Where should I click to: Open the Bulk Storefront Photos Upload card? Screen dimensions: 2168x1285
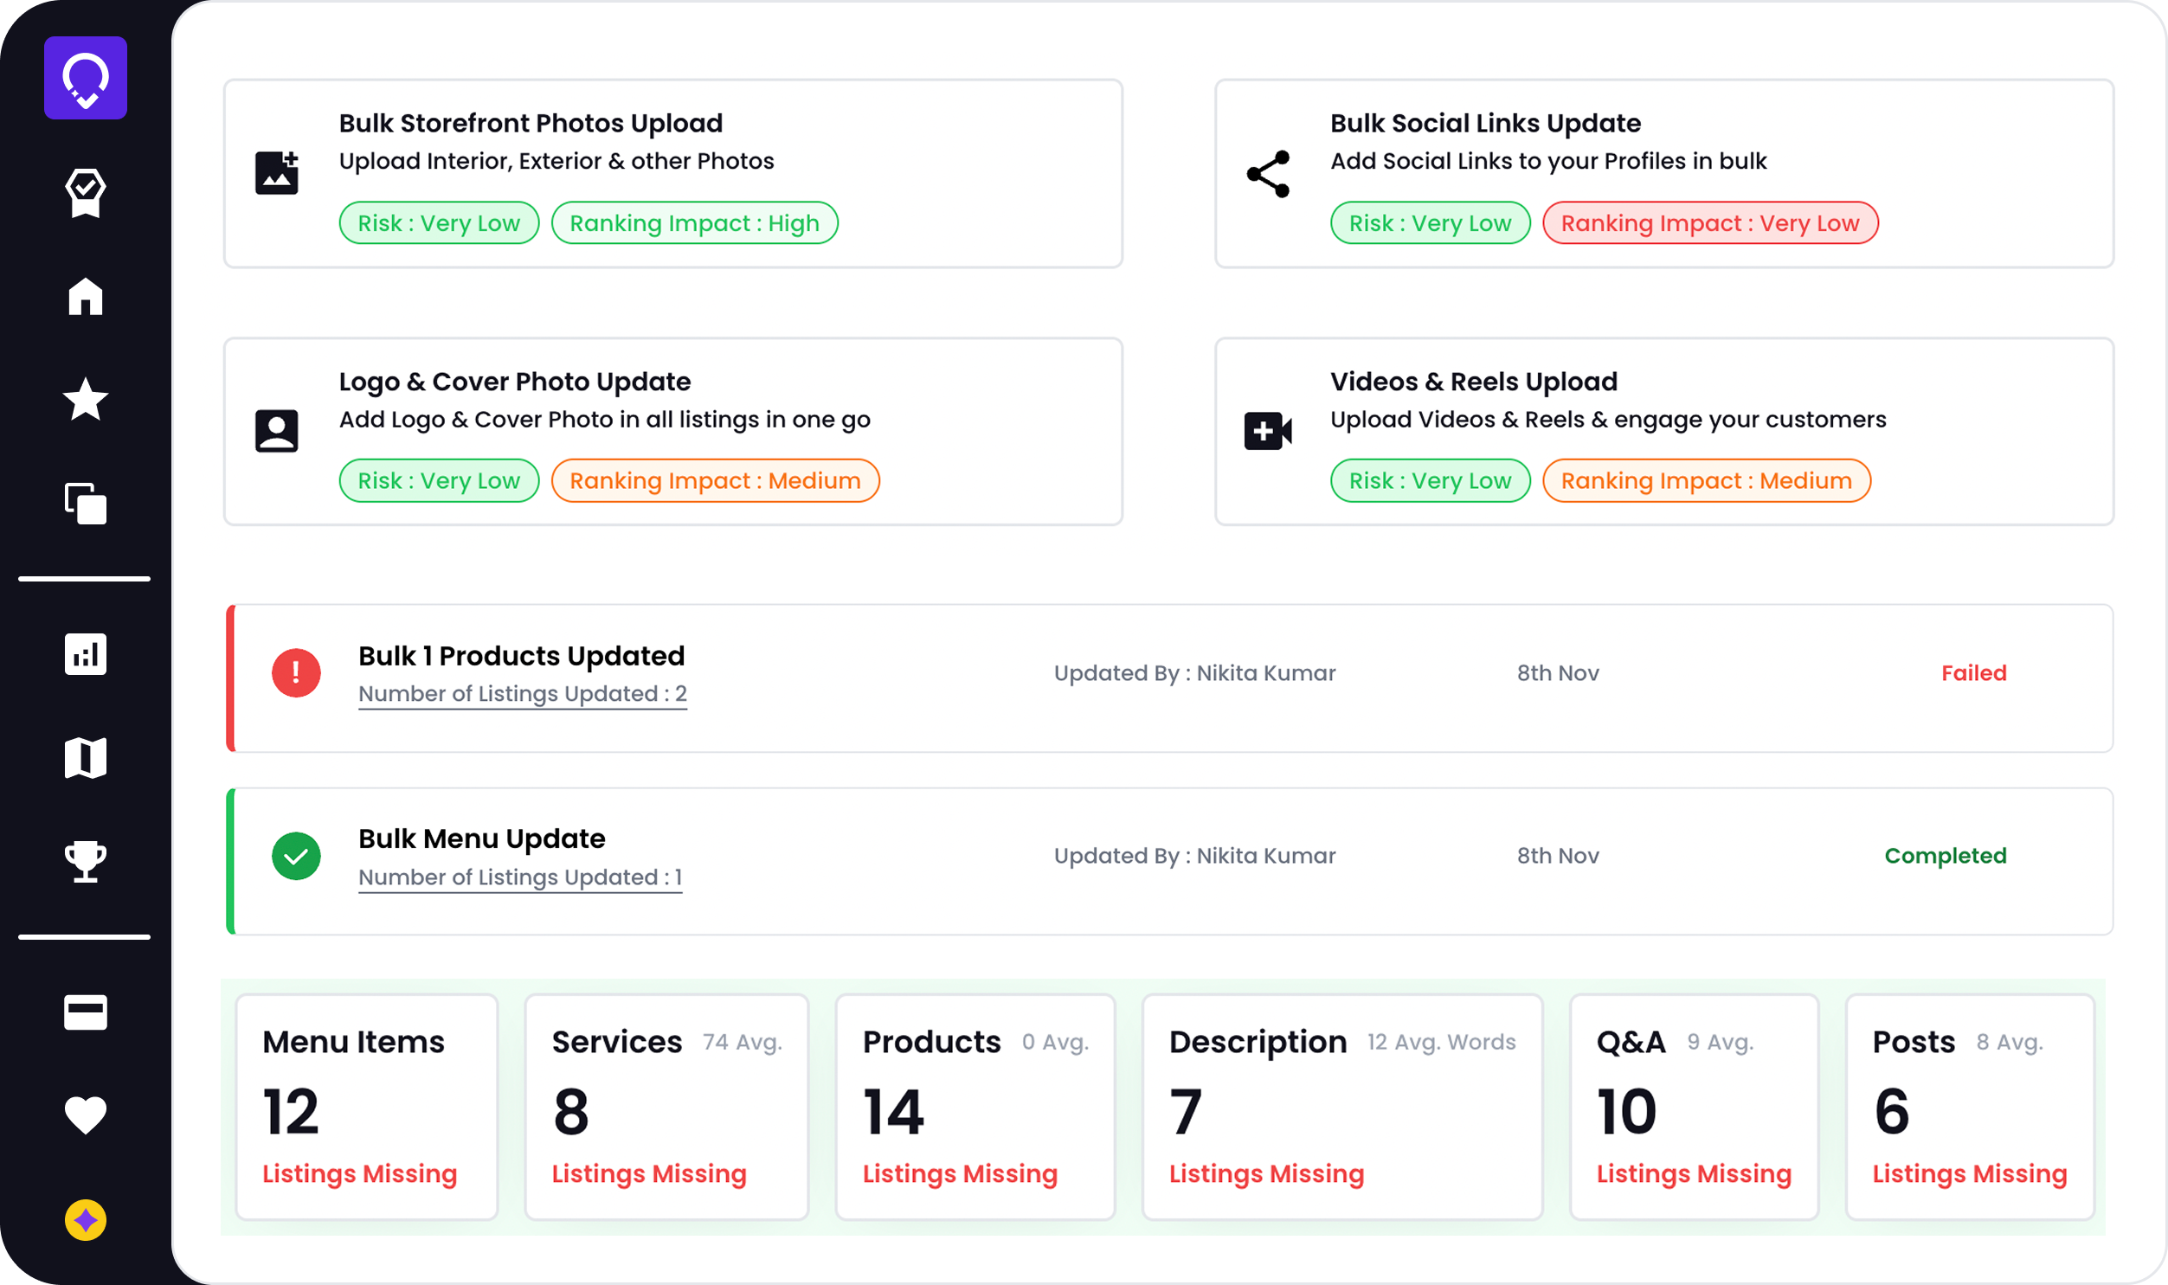[672, 173]
